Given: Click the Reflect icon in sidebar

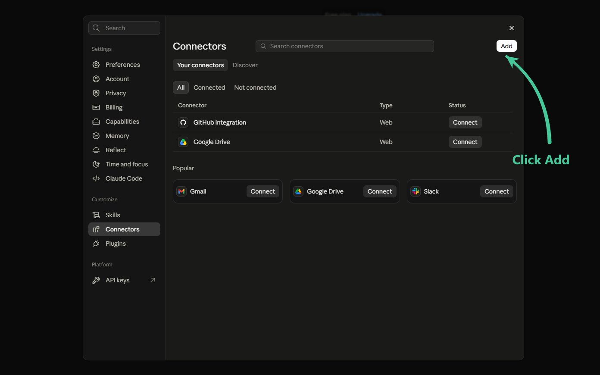Looking at the screenshot, I should pos(96,150).
